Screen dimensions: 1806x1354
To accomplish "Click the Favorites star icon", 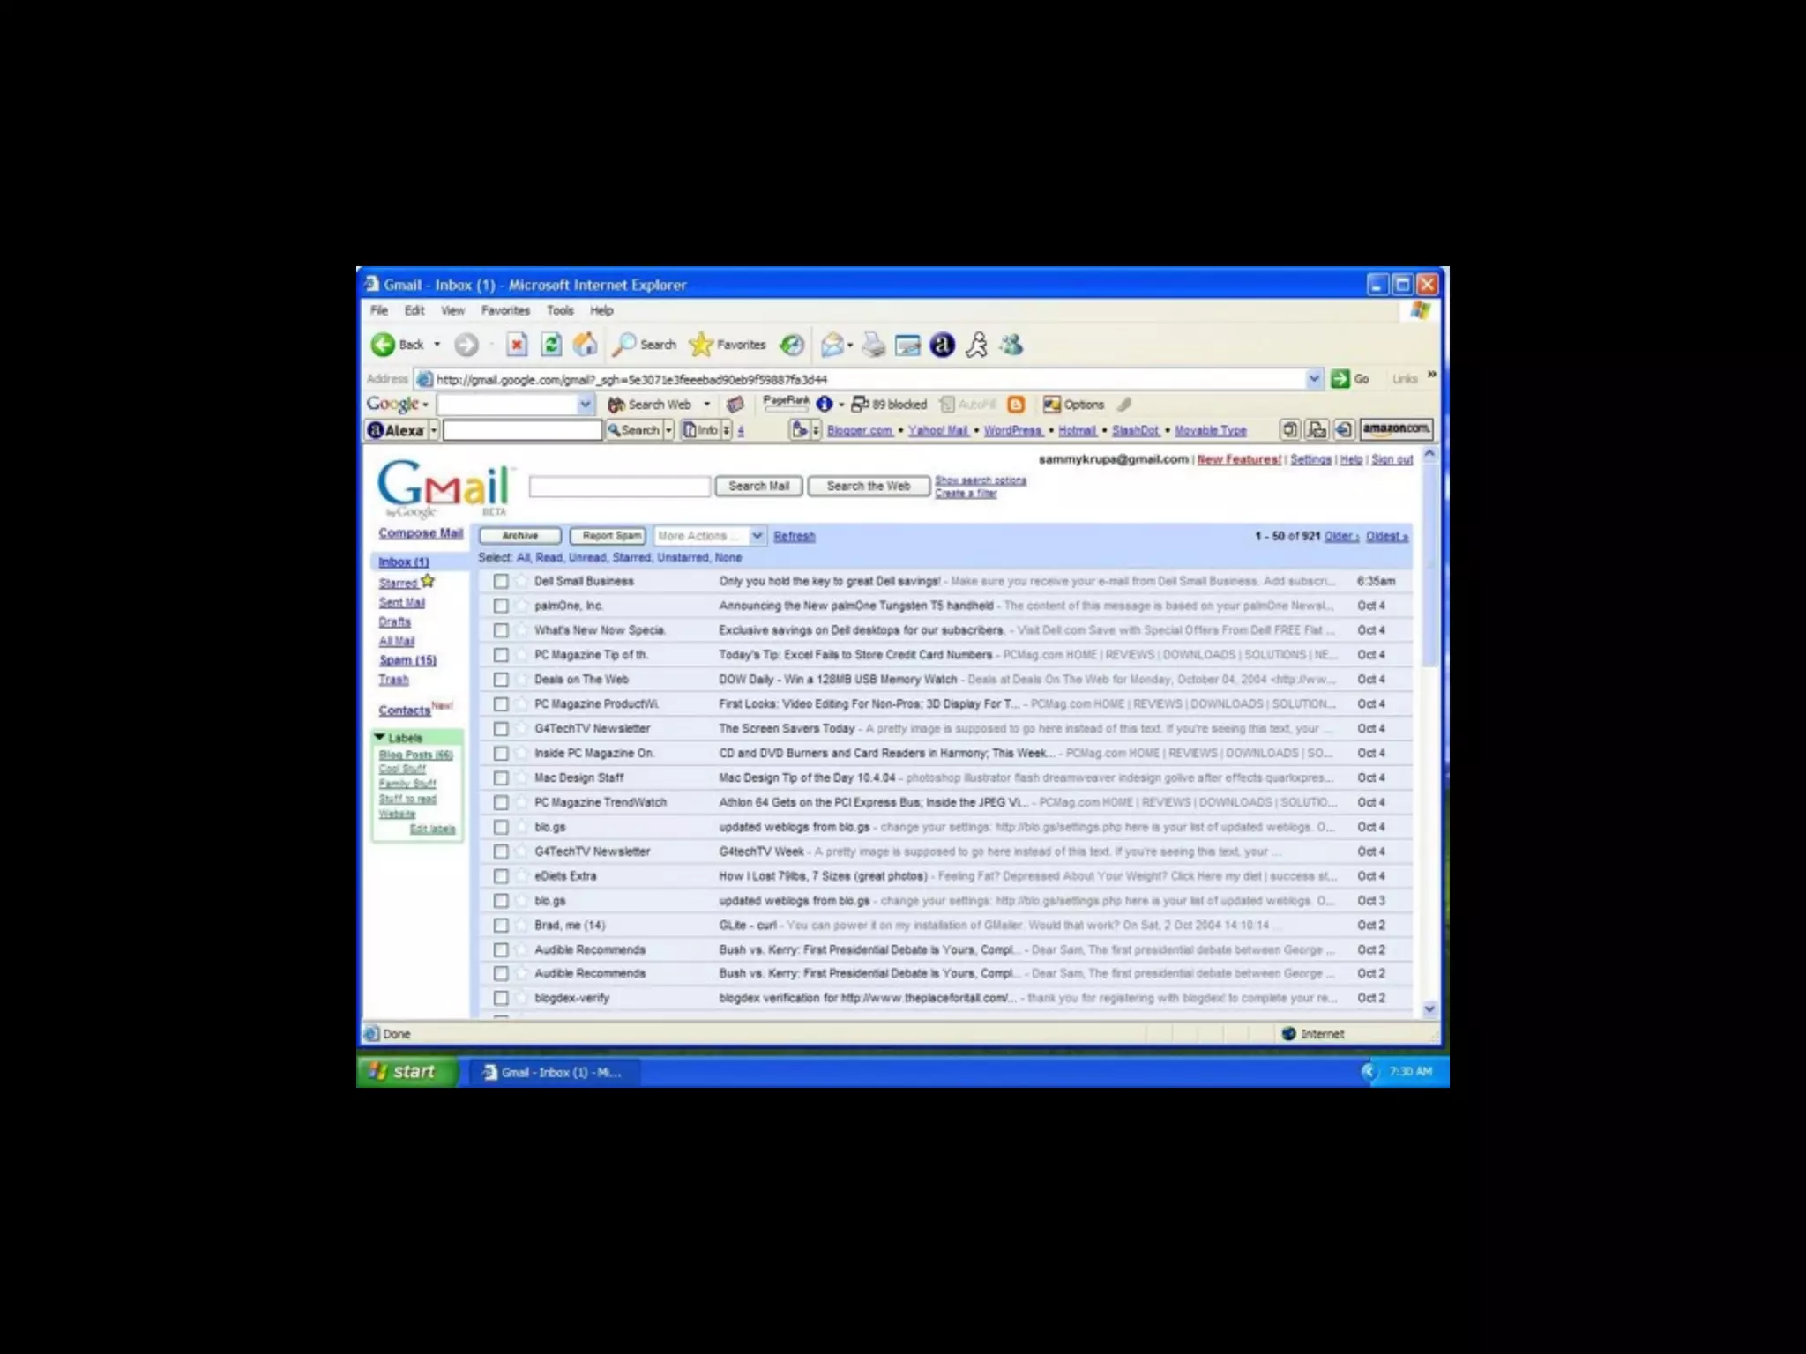I will [x=701, y=345].
